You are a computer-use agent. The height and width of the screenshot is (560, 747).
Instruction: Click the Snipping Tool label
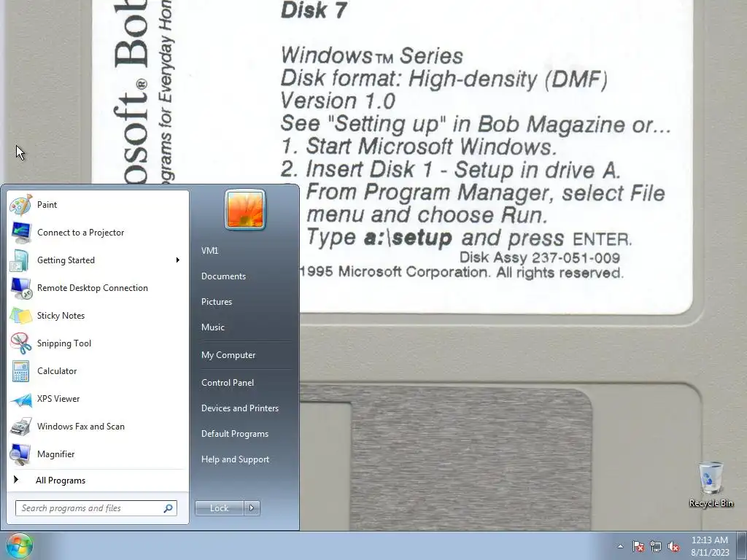pos(64,343)
